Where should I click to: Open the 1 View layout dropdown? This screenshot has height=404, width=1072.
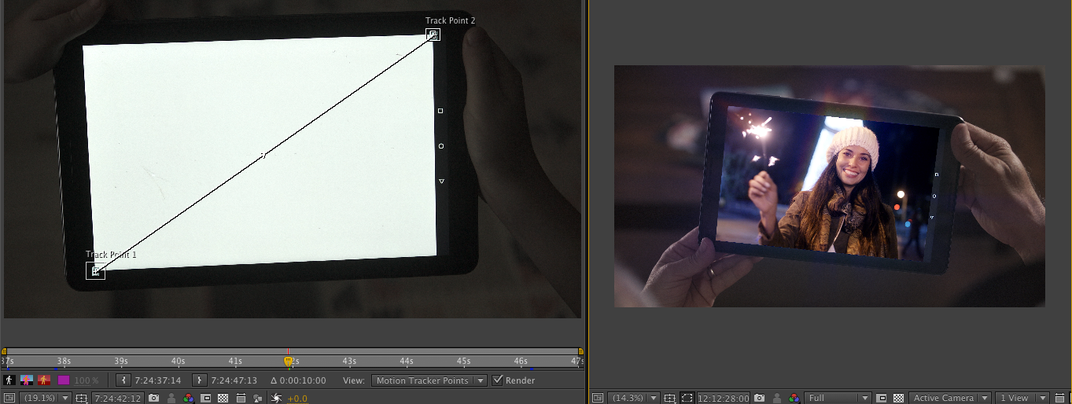[x=1022, y=398]
